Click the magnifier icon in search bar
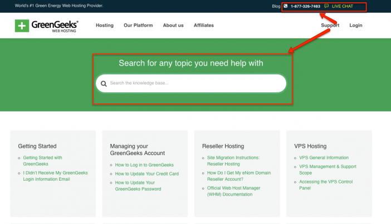 104,83
